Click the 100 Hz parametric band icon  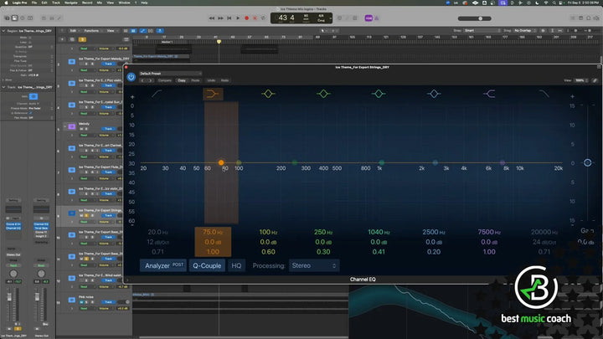[268, 94]
